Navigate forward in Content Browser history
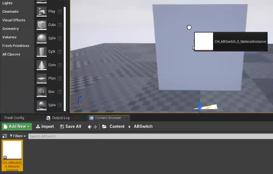 [95, 127]
